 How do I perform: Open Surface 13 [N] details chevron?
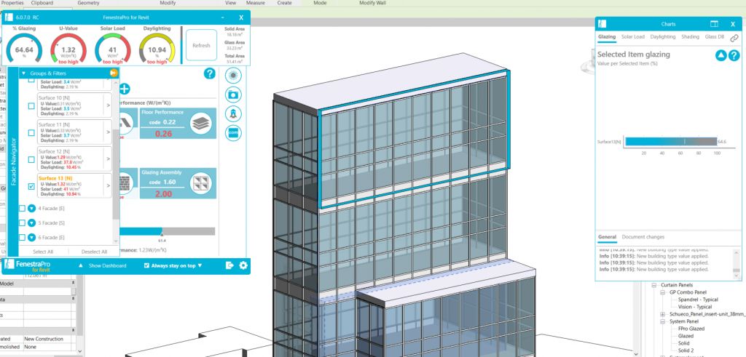coord(108,185)
